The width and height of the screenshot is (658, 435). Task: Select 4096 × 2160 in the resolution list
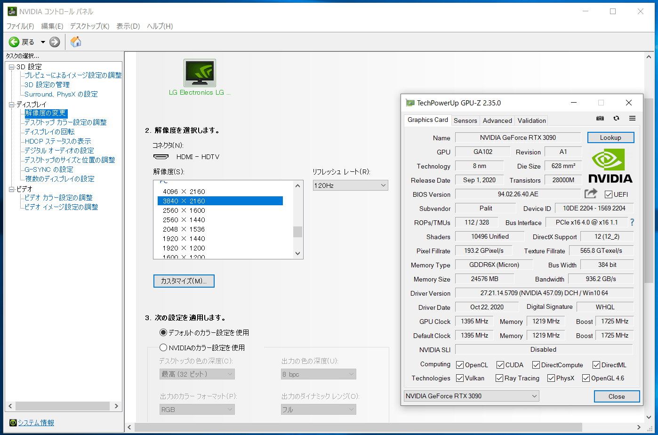point(184,192)
